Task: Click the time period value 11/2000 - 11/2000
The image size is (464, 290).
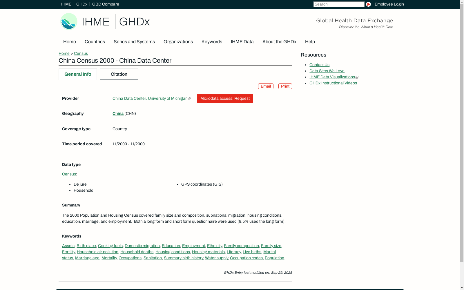Action: pos(128,144)
